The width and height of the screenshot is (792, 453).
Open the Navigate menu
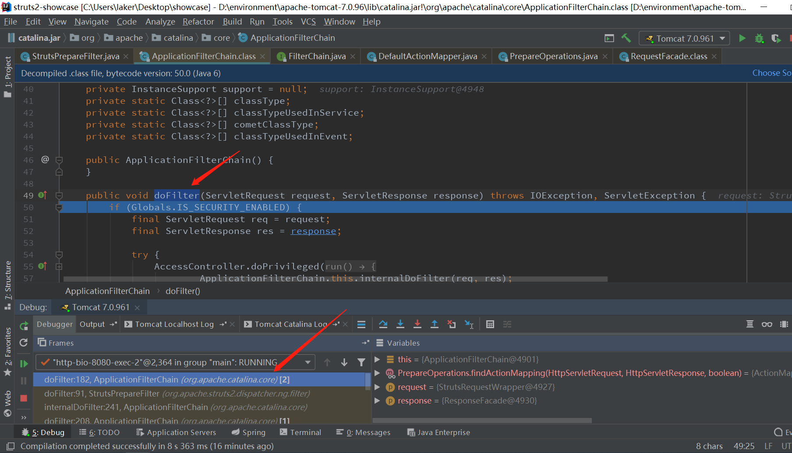pos(91,21)
